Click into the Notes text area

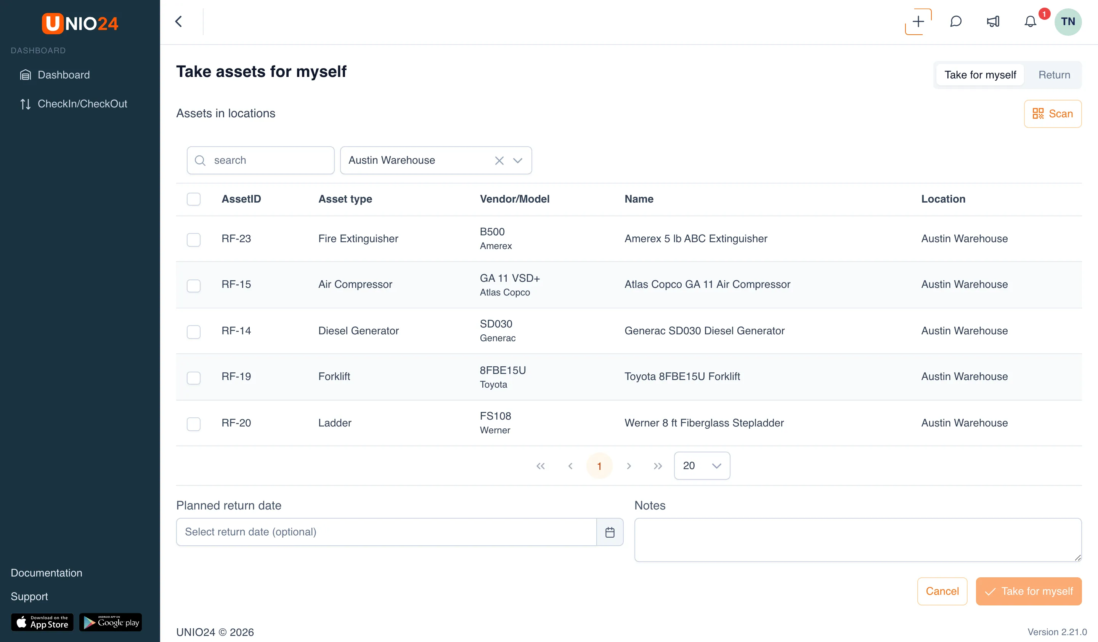[858, 540]
